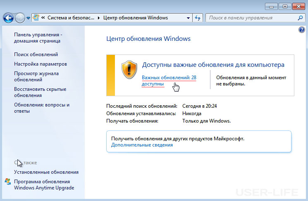Start Поиск обновлений from sidebar
This screenshot has width=308, height=201.
coord(36,54)
